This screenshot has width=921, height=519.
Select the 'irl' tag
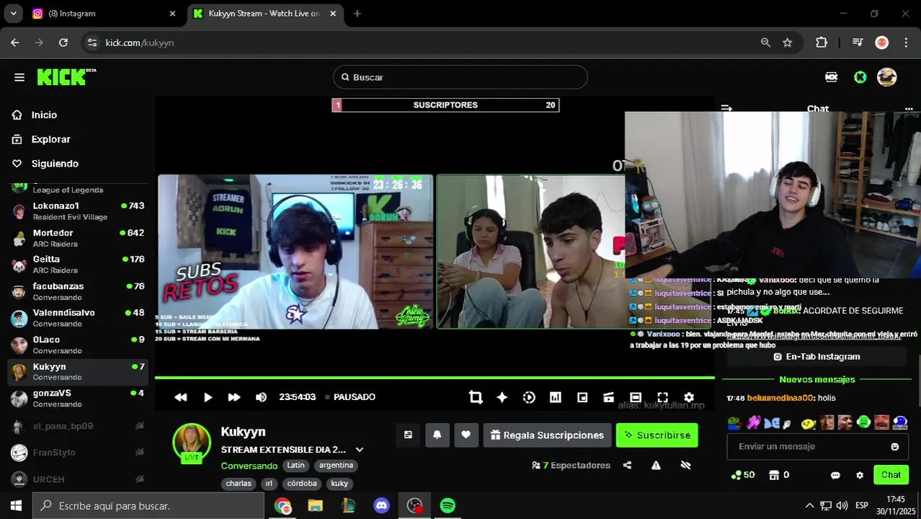click(x=268, y=484)
